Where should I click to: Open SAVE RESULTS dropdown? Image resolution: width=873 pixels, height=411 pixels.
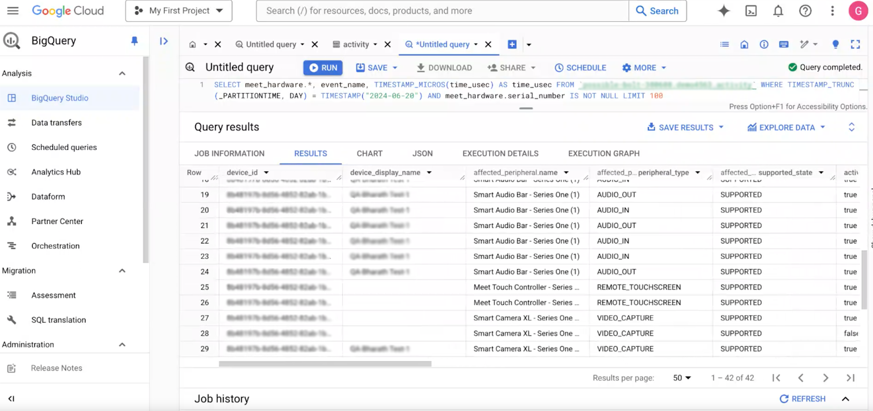pos(685,128)
